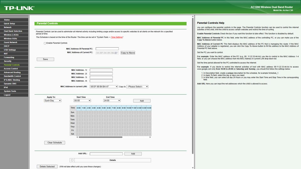The width and height of the screenshot is (301, 169).
Task: Open the Apply To 'Each Day' dropdown
Action: tap(53, 100)
